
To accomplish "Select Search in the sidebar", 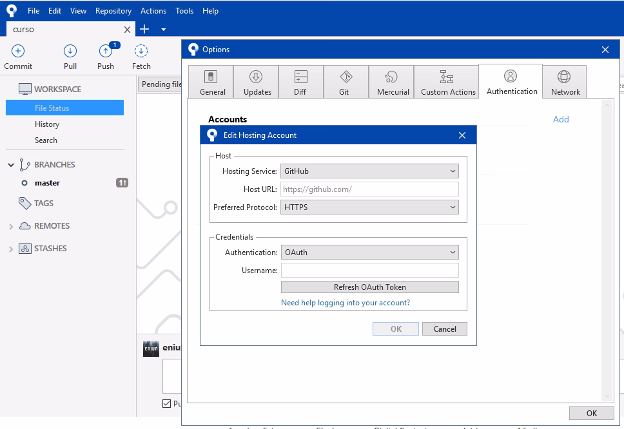I will pyautogui.click(x=46, y=140).
